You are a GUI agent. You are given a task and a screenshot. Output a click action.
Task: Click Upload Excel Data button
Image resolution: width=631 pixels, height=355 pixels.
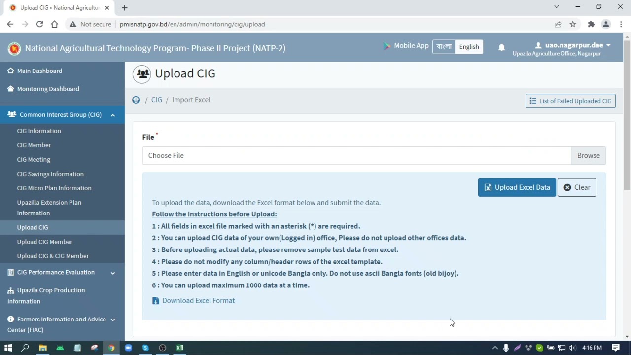coord(517,187)
